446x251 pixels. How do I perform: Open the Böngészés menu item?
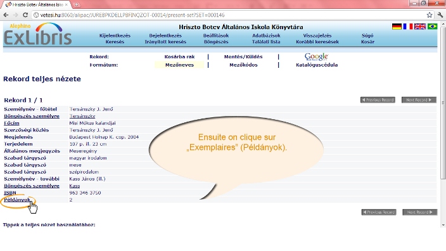tap(216, 42)
